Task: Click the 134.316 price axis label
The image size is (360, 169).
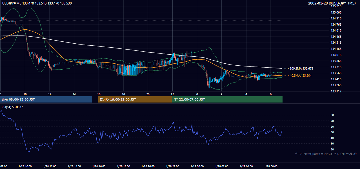Action: point(336,43)
